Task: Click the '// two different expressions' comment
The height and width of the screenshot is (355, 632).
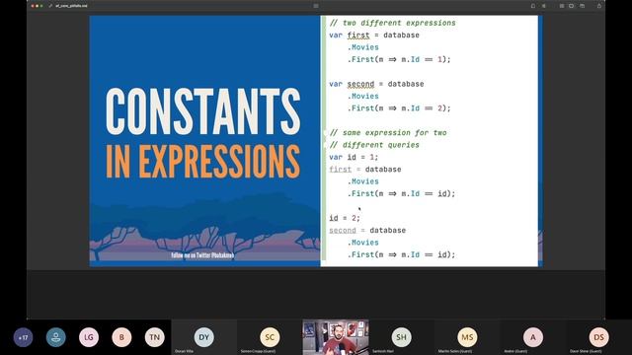Action: (x=393, y=23)
